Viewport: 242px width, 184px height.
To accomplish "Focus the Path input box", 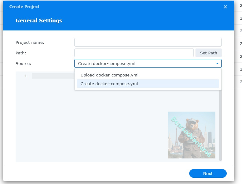I will pos(134,53).
